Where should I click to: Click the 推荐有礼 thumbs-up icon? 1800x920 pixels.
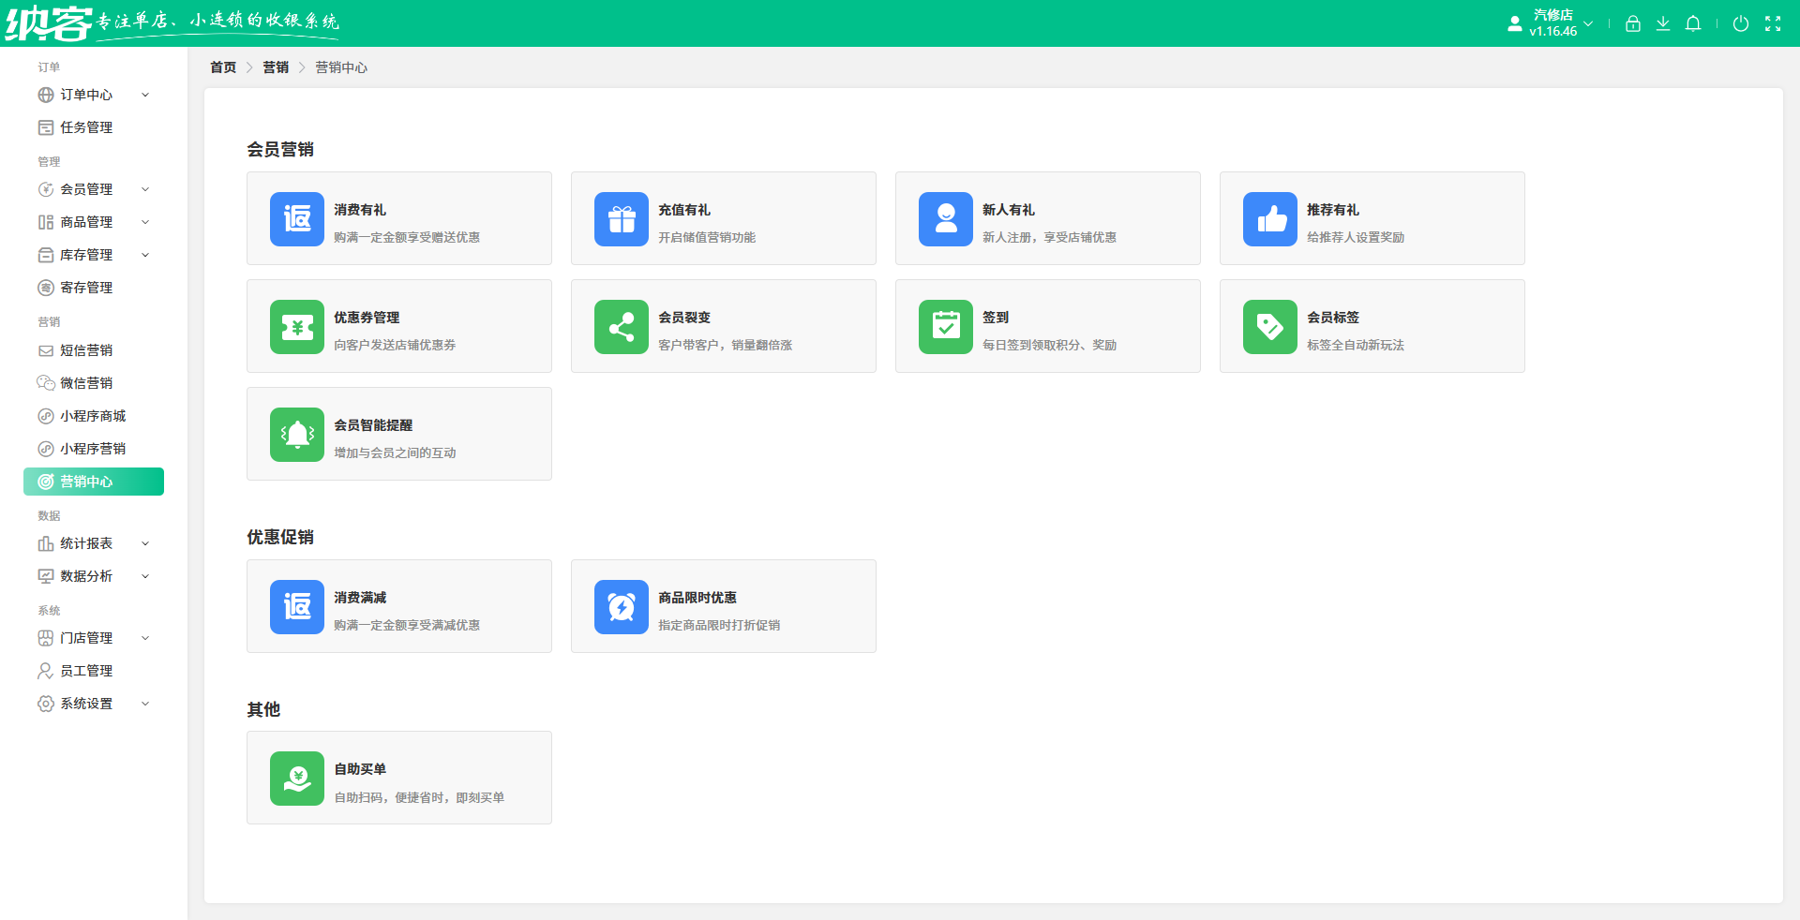pyautogui.click(x=1270, y=219)
